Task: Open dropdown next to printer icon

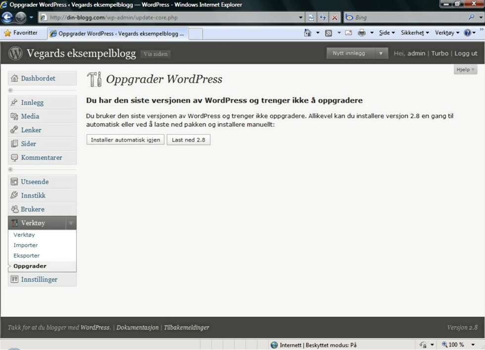Action: (372, 33)
